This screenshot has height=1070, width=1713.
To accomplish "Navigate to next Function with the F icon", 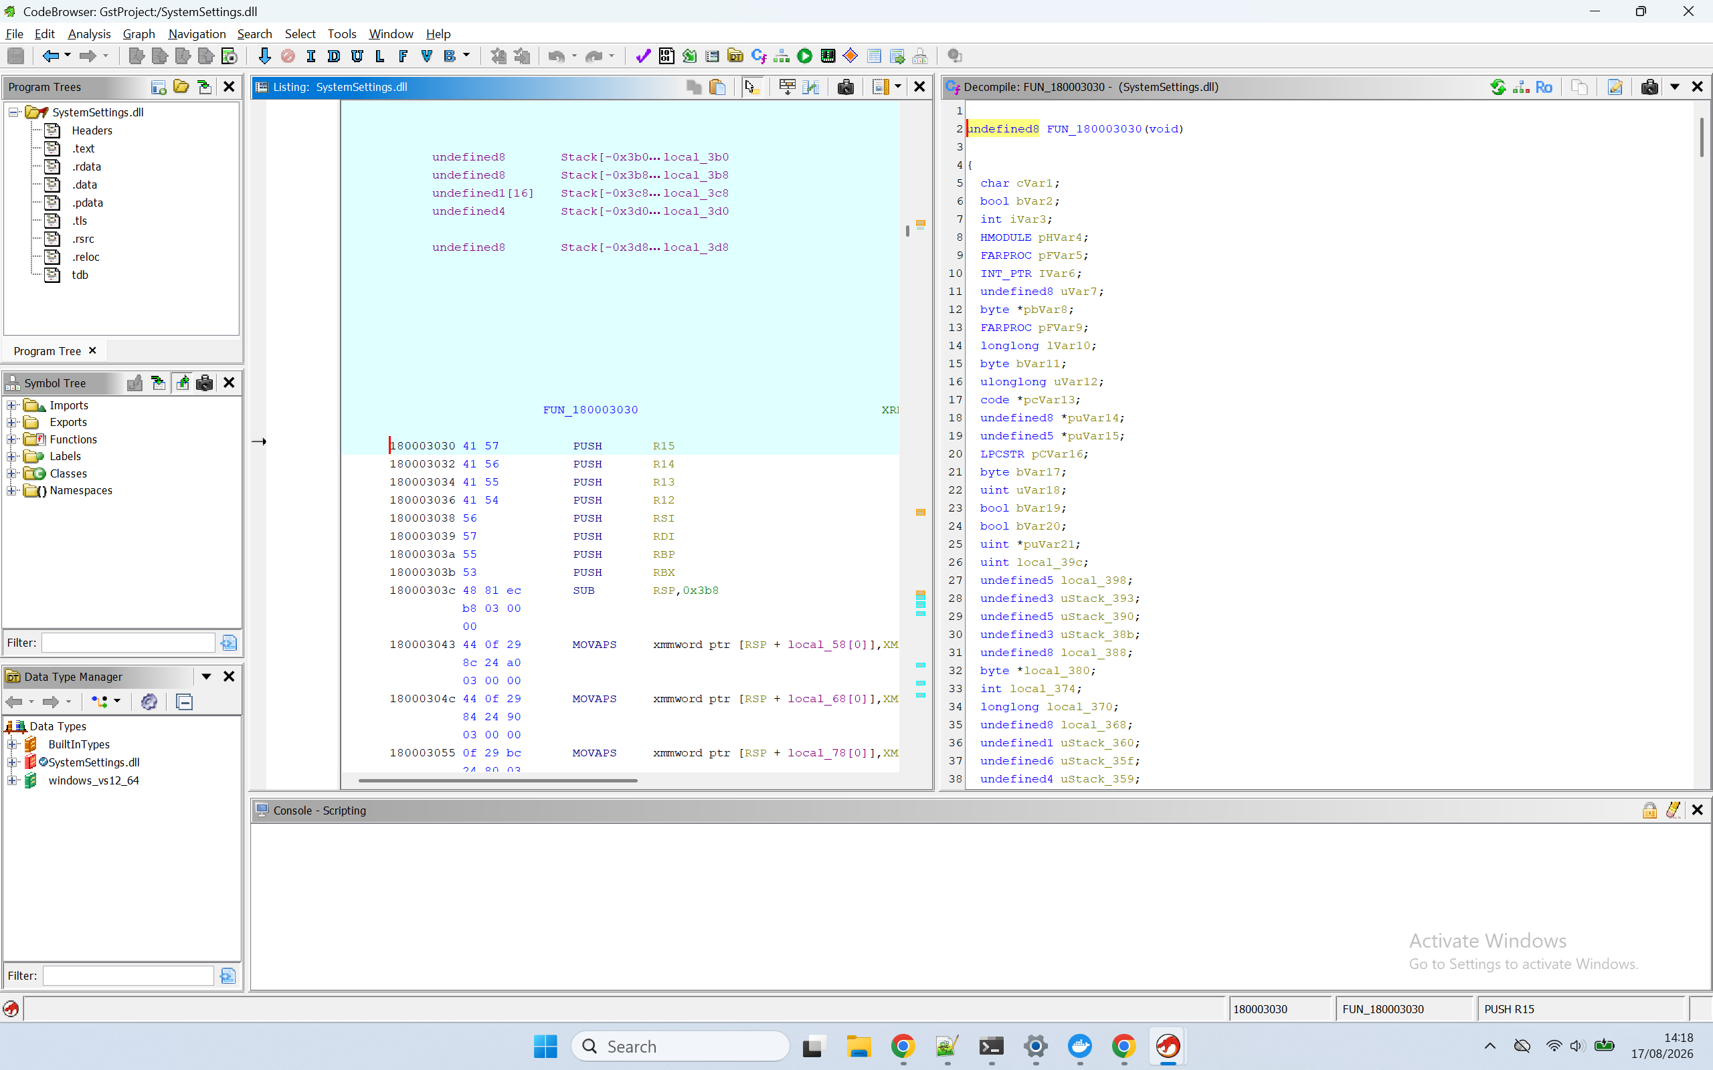I will [x=403, y=56].
